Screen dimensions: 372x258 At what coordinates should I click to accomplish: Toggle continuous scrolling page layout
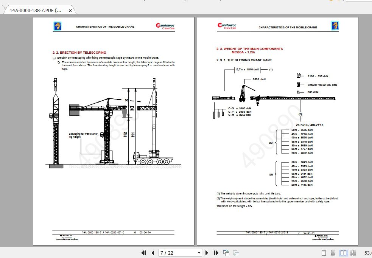tap(333, 253)
